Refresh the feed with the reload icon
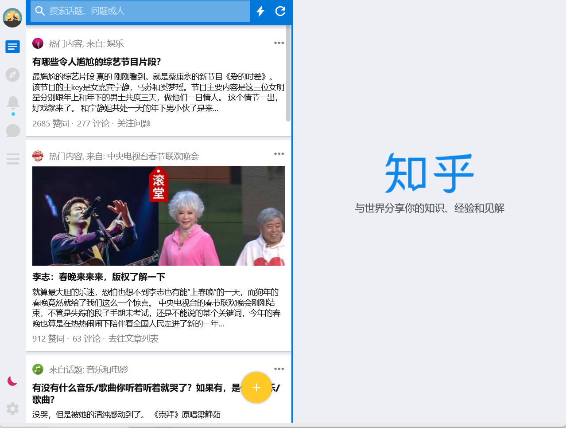The image size is (566, 428). tap(280, 12)
